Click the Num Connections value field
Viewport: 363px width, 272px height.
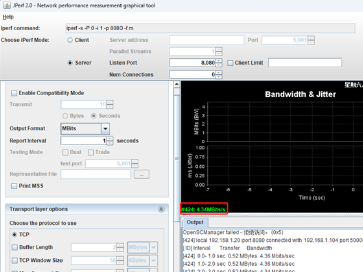pos(193,75)
